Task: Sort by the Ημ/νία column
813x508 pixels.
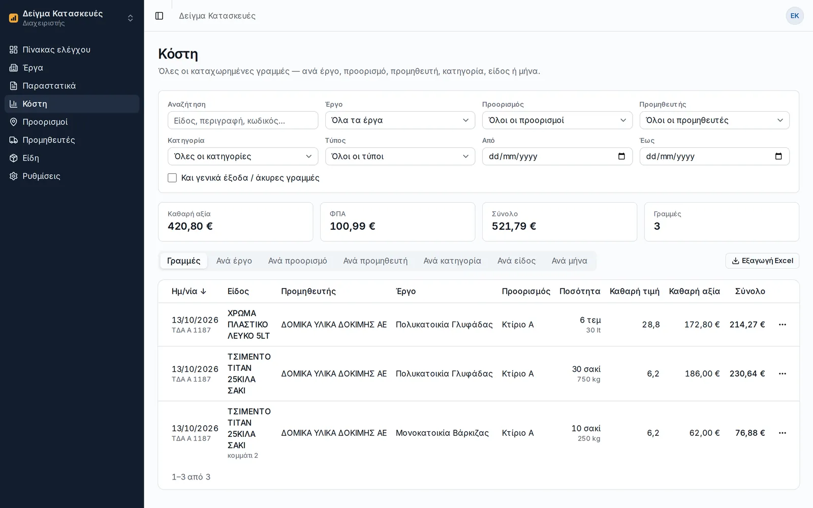Action: (189, 291)
